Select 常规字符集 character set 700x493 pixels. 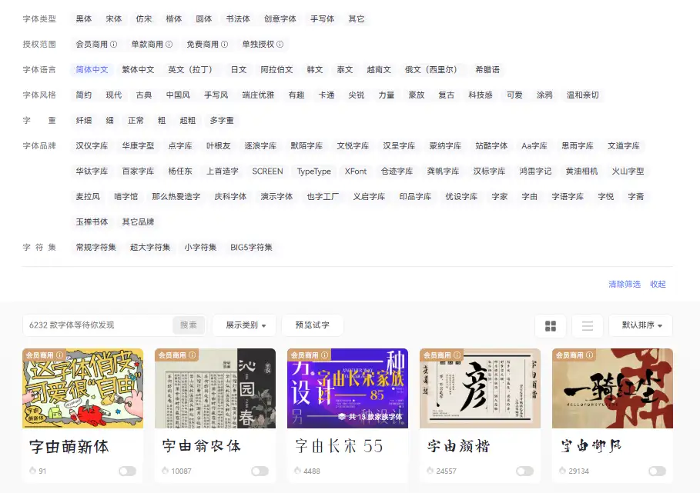point(95,248)
